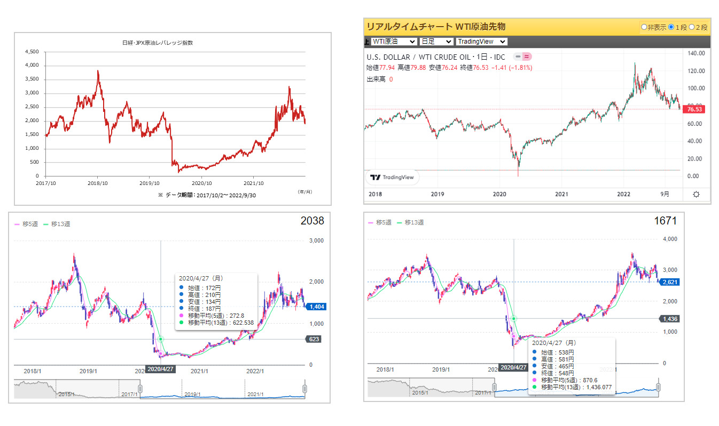Click right range handle on 2038 chart navigator
Viewport: 719px width, 426px height.
coord(305,388)
